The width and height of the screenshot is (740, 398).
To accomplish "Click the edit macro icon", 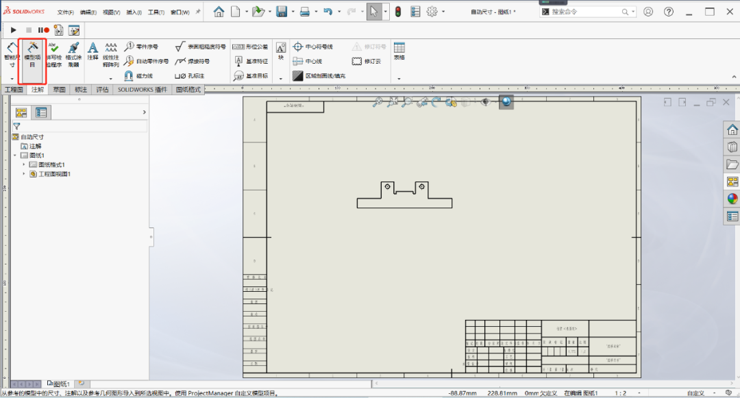I will (x=74, y=31).
